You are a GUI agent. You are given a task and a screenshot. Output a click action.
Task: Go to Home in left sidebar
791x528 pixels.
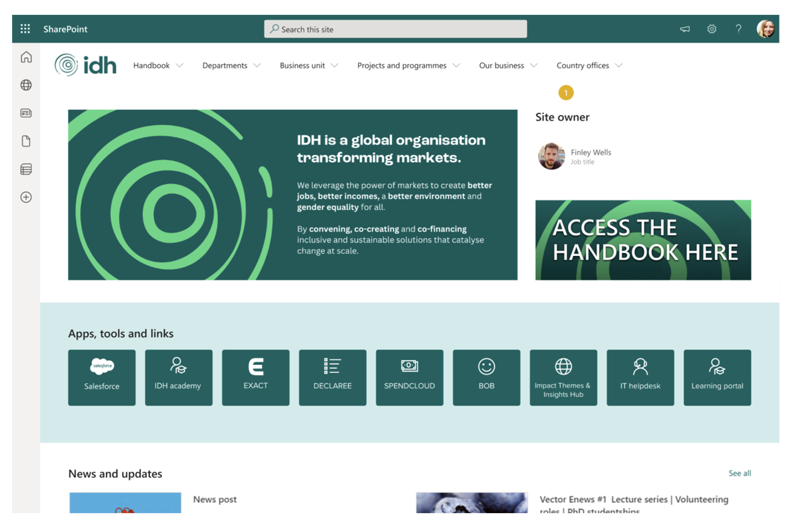coord(26,57)
